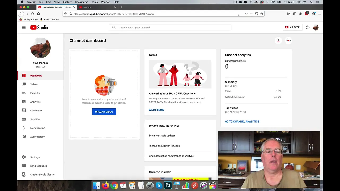Click the Firefox home button
Screen dimensions: 340x191
coord(39,14)
